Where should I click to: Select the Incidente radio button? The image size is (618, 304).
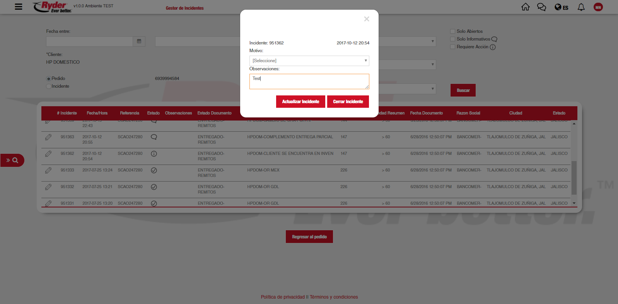[49, 87]
